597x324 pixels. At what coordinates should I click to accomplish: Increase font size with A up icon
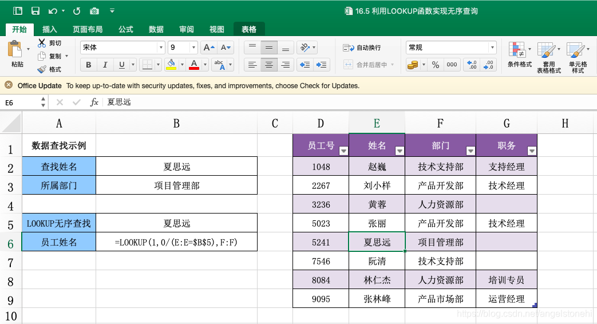209,47
